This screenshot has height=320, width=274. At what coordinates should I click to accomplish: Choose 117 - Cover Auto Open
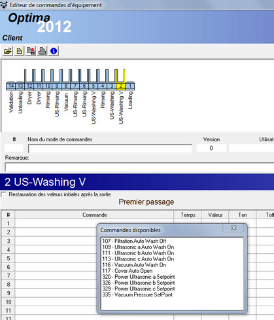(128, 271)
